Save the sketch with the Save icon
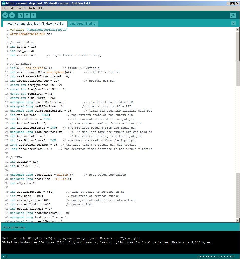Viewport: 240px width, 259px height. click(34, 15)
